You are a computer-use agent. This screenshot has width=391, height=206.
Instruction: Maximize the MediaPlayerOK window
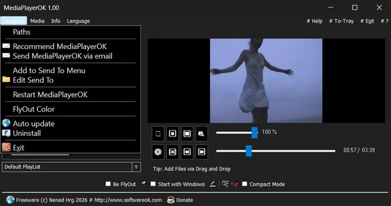pos(355,8)
